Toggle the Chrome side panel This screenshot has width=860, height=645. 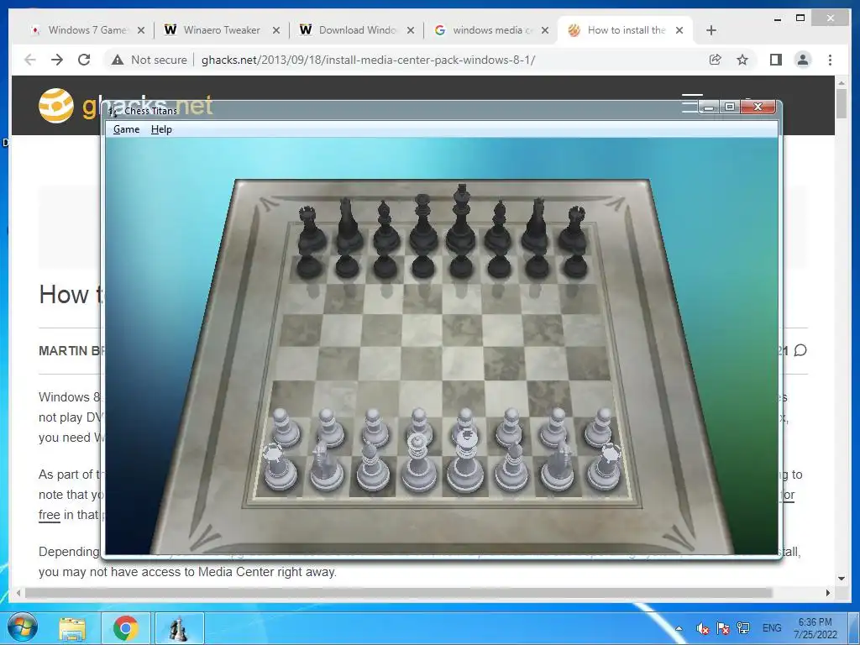tap(775, 60)
